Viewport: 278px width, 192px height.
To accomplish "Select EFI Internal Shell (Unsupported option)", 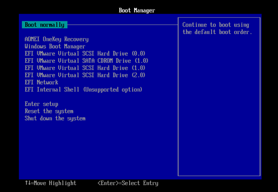I will coord(83,89).
